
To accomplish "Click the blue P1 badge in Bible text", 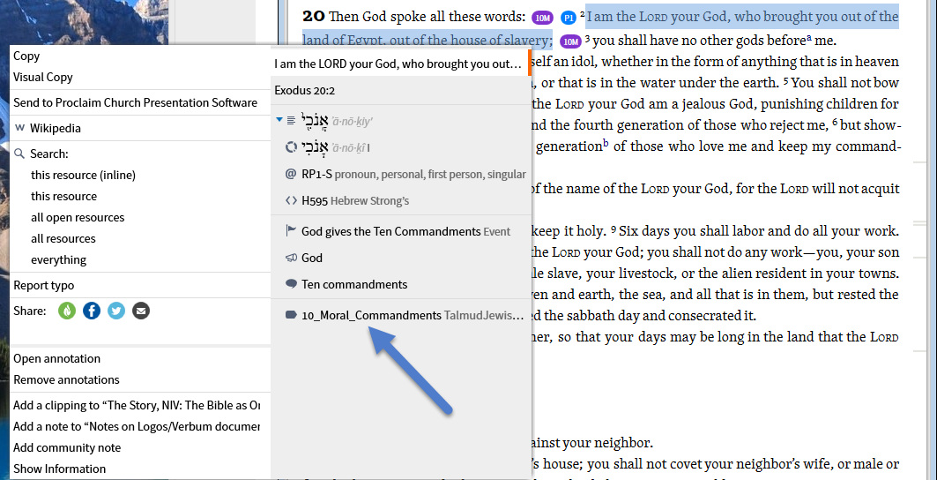I will point(569,18).
